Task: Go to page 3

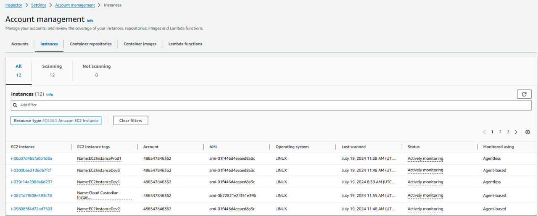Action: tap(508, 132)
